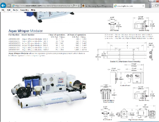Close the oceanoptions.com tab
The image size is (159, 122).
(143, 6)
